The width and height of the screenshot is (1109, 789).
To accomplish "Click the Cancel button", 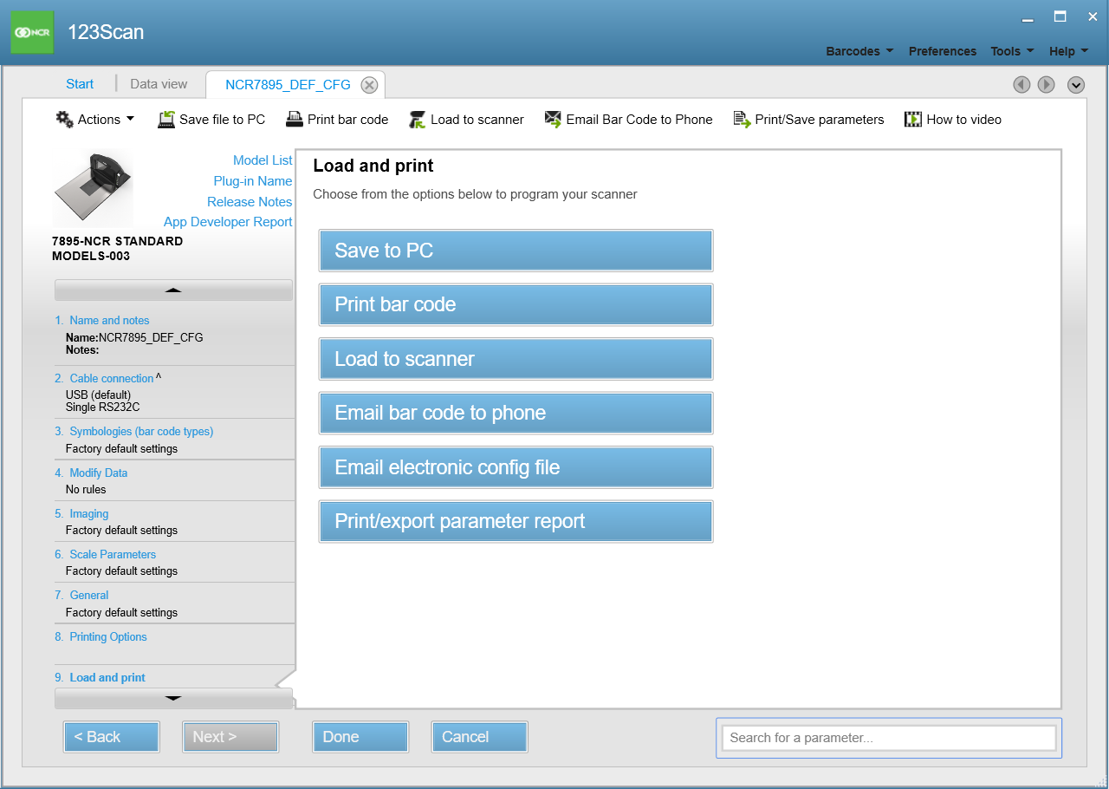I will point(479,737).
